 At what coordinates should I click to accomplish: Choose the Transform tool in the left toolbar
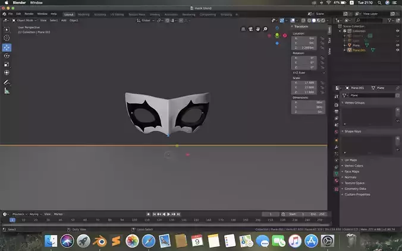click(7, 73)
